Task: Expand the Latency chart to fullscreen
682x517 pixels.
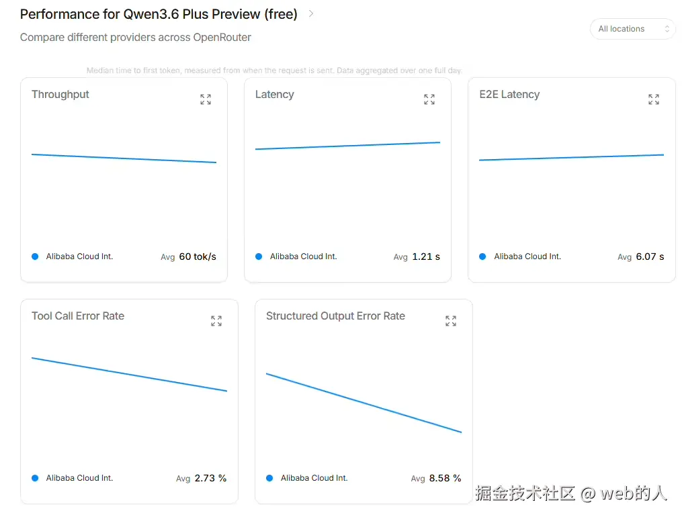Action: click(429, 99)
